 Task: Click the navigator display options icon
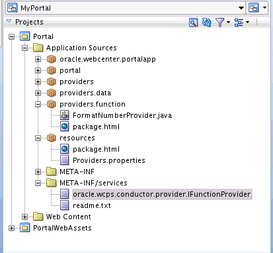click(239, 23)
